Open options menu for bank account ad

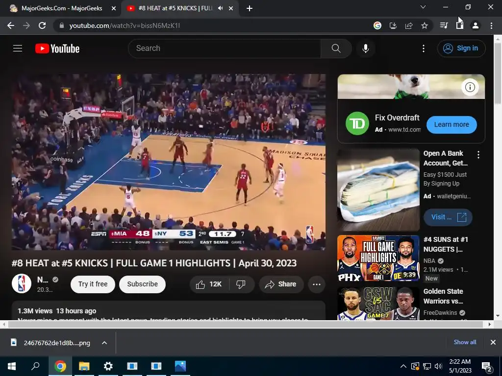point(478,155)
